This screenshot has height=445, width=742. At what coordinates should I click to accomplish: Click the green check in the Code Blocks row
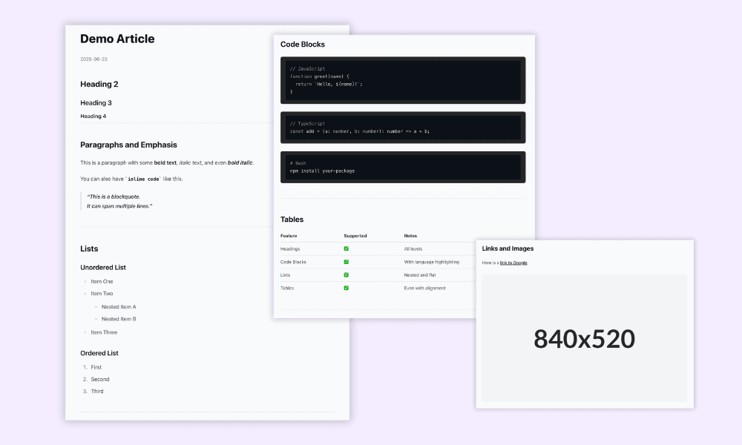coord(346,262)
